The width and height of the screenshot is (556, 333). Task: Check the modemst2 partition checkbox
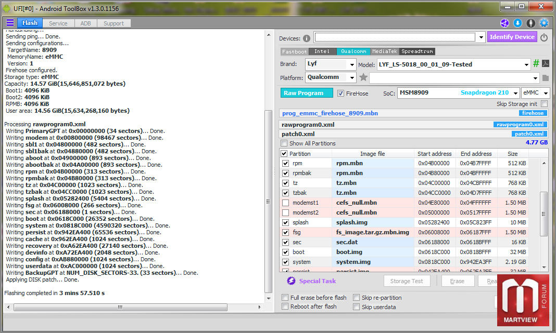(x=285, y=212)
